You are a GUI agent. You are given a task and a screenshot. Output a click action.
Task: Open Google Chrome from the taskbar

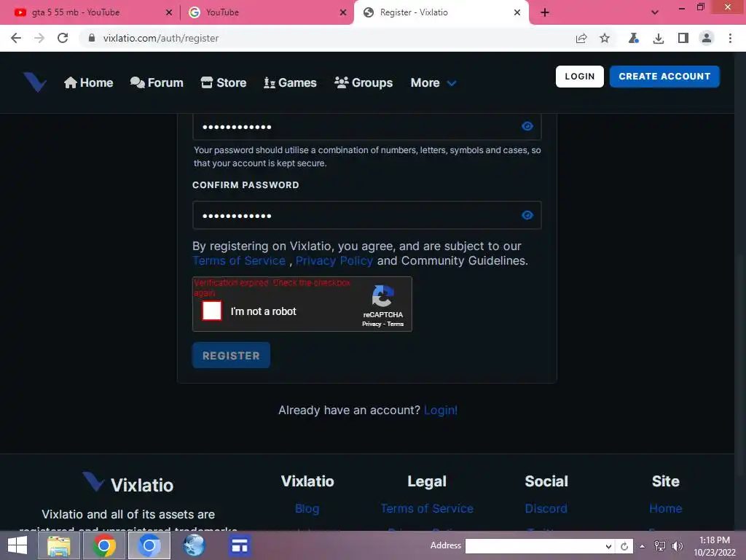coord(103,545)
